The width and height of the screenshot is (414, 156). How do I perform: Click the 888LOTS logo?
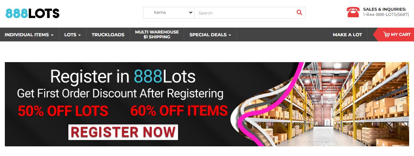pos(32,13)
